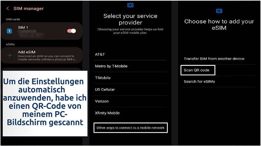The image size is (261, 146).
Task: Toggle the SIM 1 switch off
Action: 72,31
